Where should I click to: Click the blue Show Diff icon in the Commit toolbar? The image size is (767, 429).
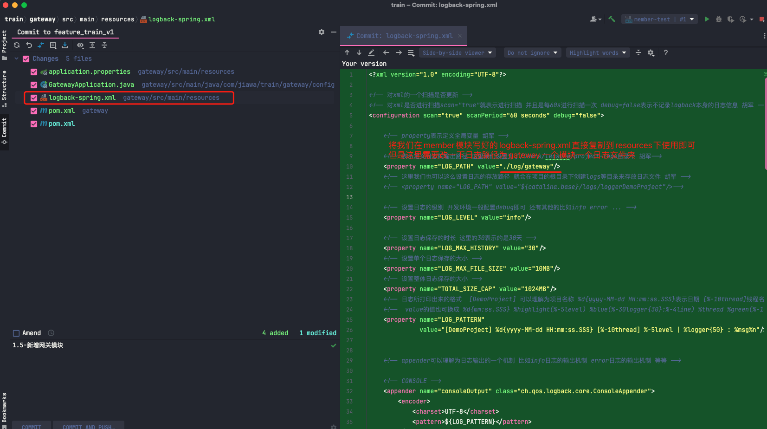41,45
